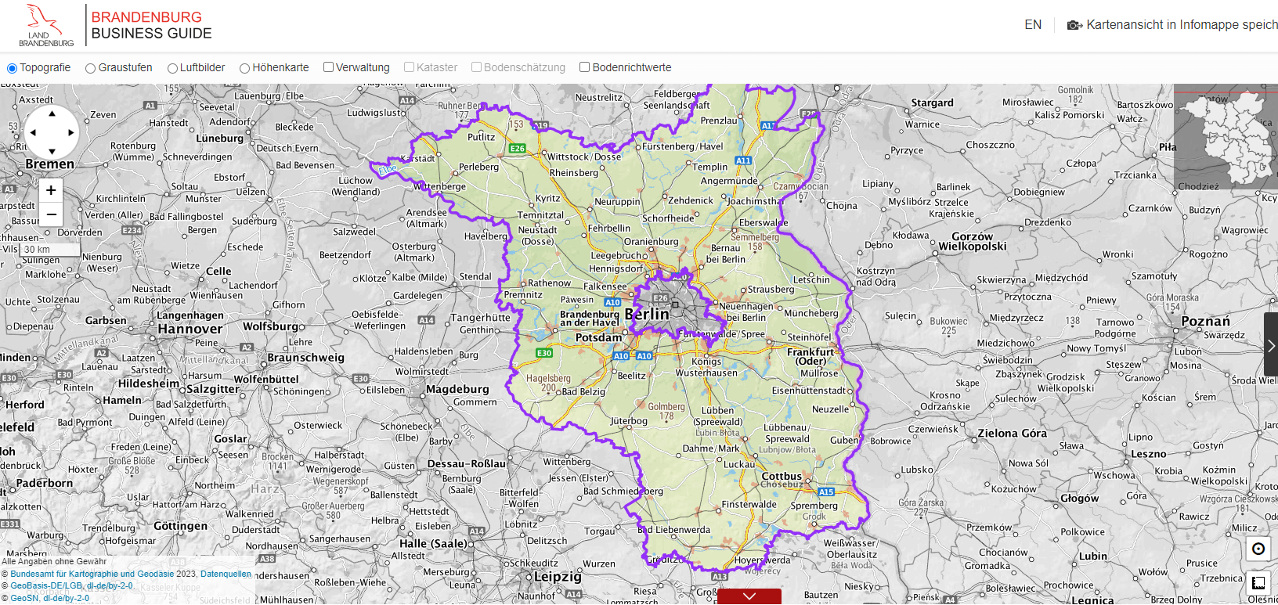Save map view to Infomappe
Screen dimensions: 1278x605
pyautogui.click(x=1172, y=25)
